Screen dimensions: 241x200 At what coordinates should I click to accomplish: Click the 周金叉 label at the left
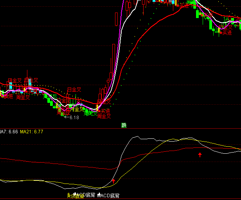click(23, 97)
